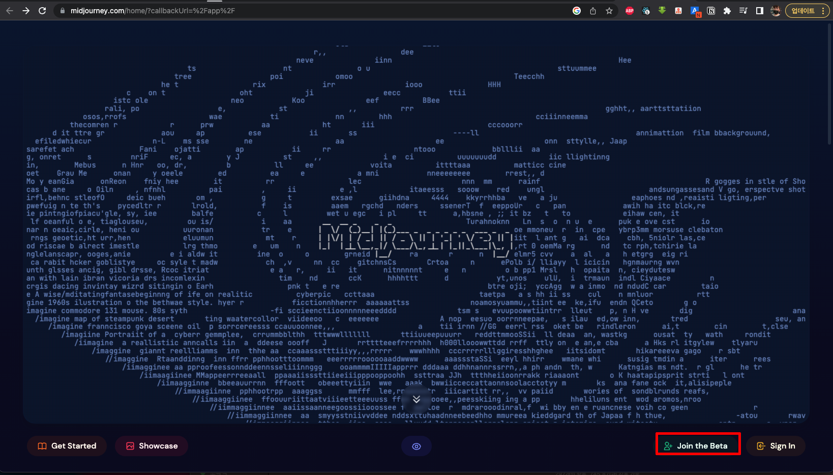Click the text "R gogges in stle of Sho"
This screenshot has width=833, height=475.
(x=755, y=181)
